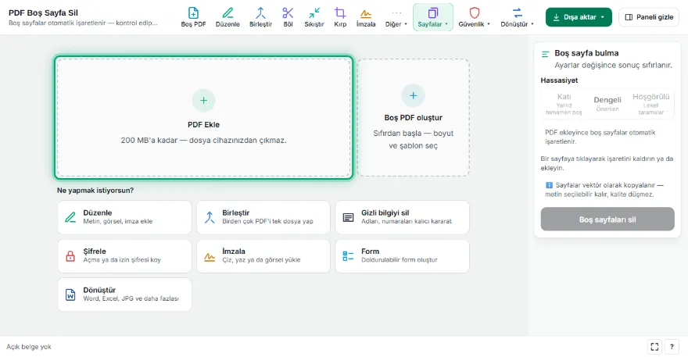
Task: Click the blue info icon in the panel
Action: pyautogui.click(x=549, y=185)
